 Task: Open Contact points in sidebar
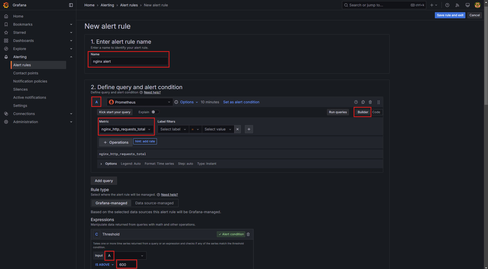click(26, 73)
